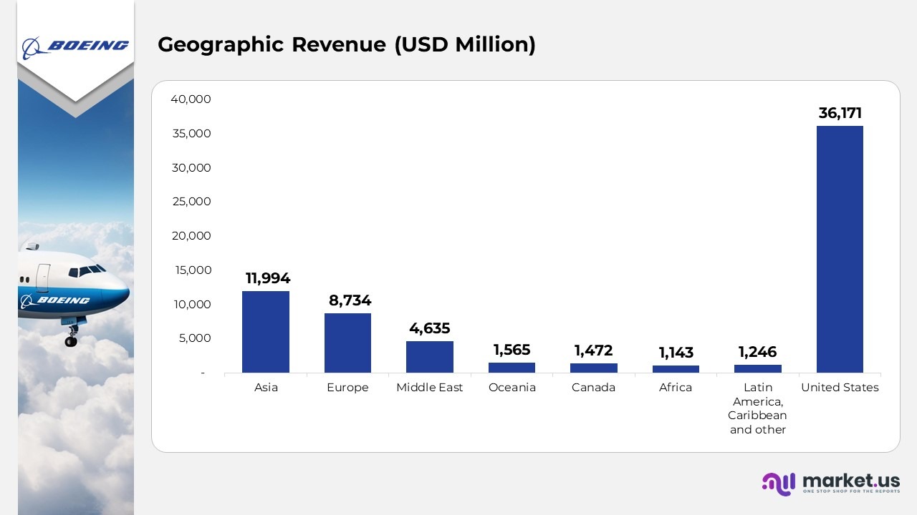The height and width of the screenshot is (515, 917).
Task: Click the market.us logo icon
Action: click(779, 484)
